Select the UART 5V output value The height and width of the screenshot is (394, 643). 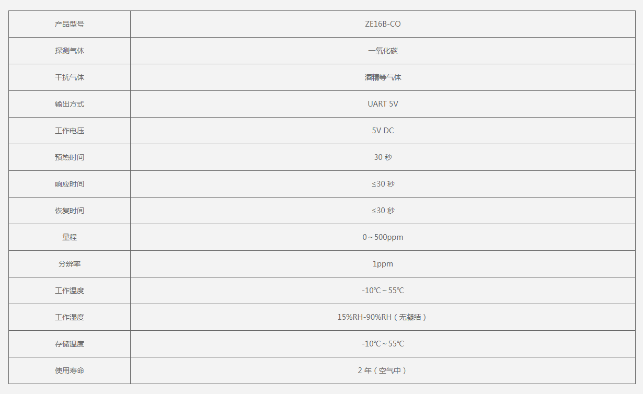(x=383, y=105)
